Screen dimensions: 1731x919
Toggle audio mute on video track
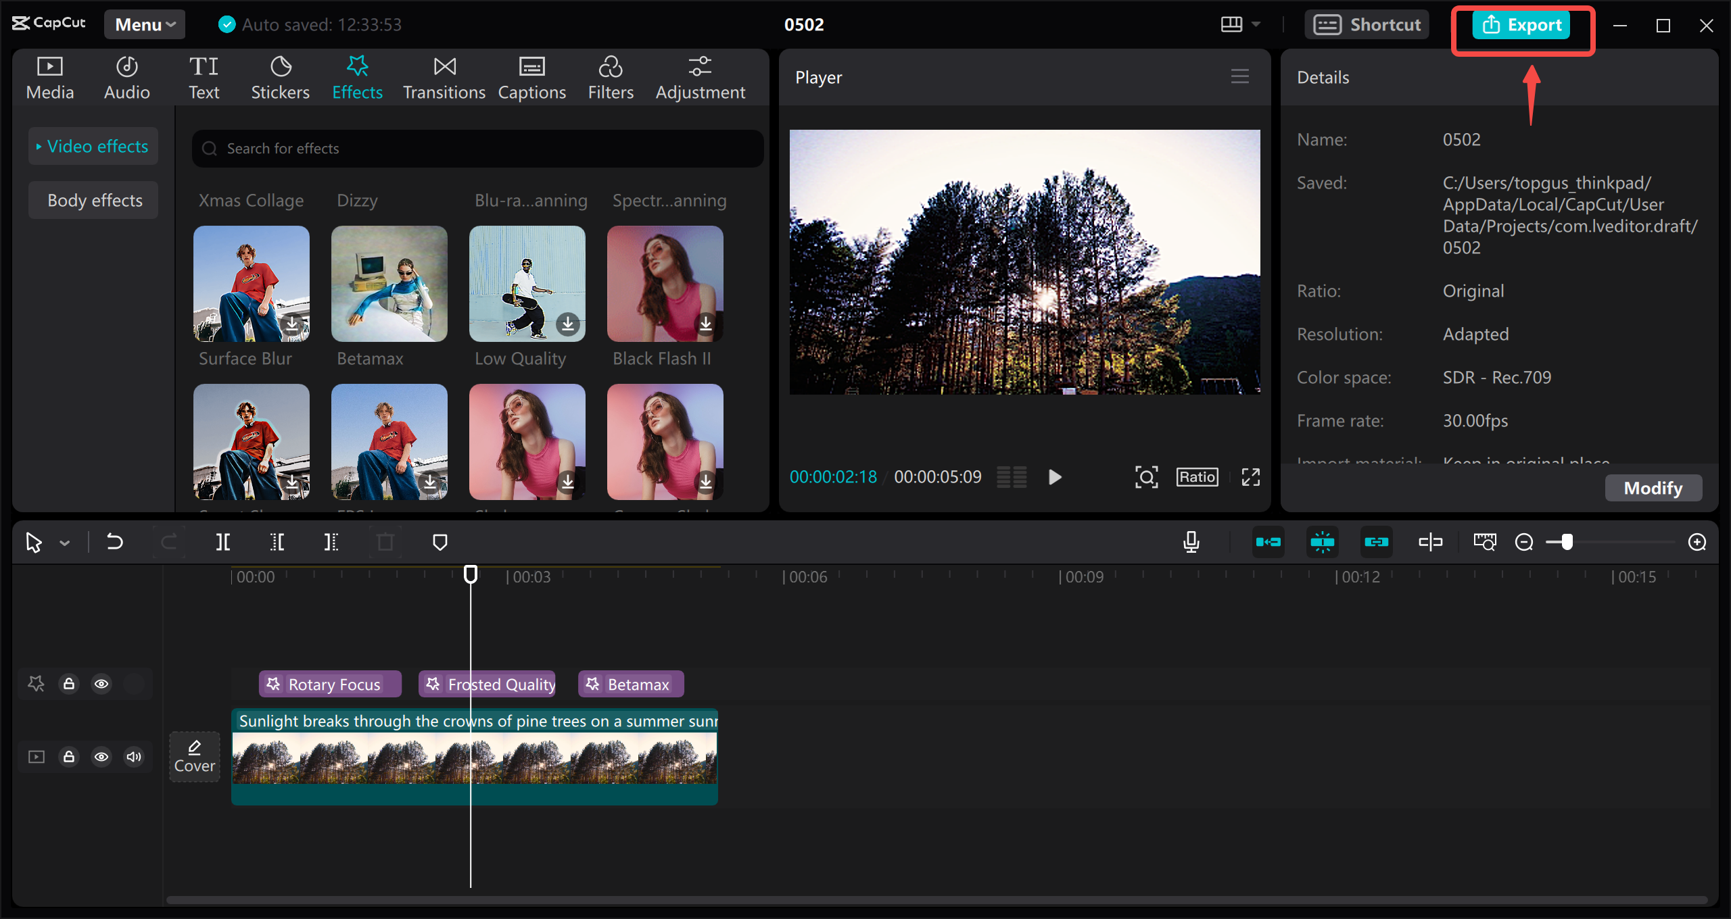(133, 757)
